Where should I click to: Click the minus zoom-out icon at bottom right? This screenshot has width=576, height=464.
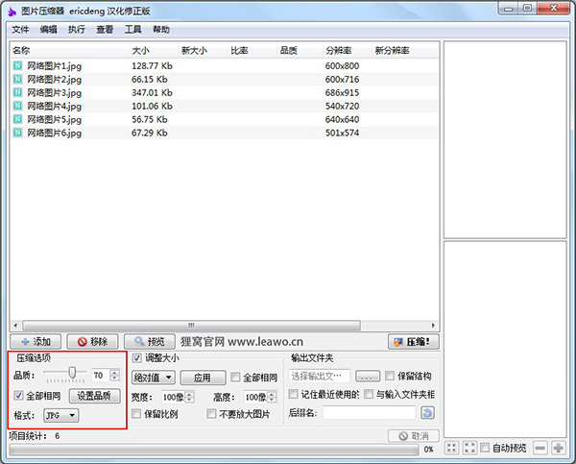point(541,449)
